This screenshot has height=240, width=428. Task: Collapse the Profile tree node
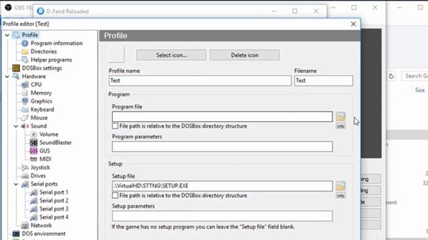pyautogui.click(x=7, y=35)
